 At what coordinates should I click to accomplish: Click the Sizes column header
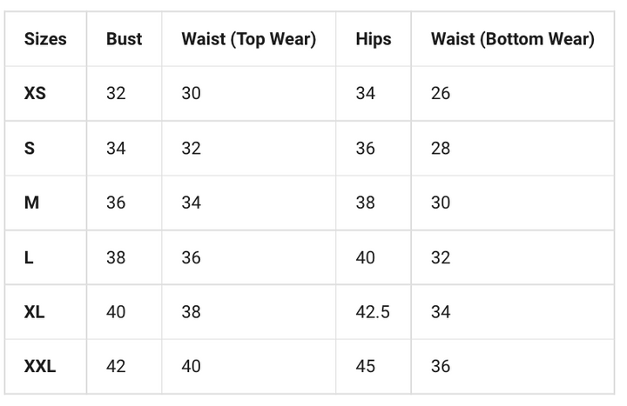tap(45, 39)
